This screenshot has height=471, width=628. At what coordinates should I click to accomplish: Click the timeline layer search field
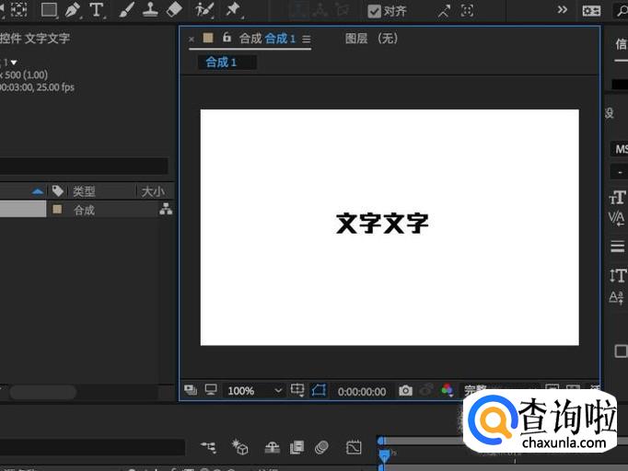(x=92, y=447)
